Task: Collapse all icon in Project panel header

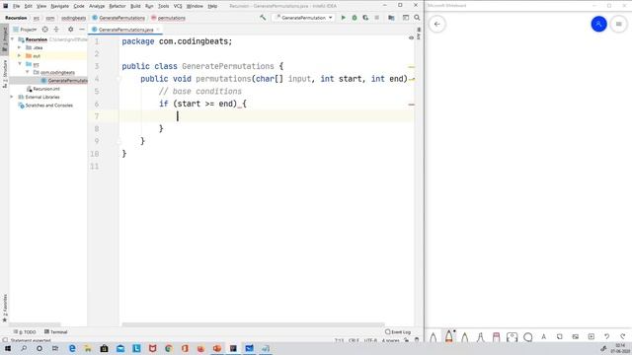Action: 56,30
